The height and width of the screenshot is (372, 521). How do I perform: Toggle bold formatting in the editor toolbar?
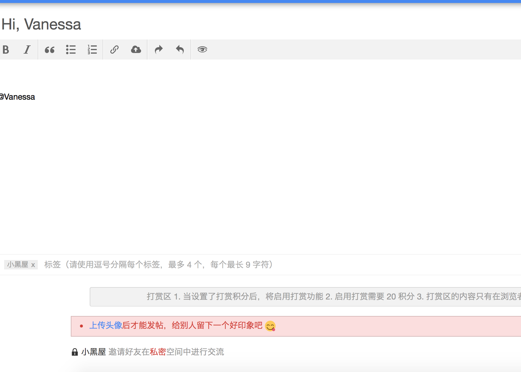(6, 50)
